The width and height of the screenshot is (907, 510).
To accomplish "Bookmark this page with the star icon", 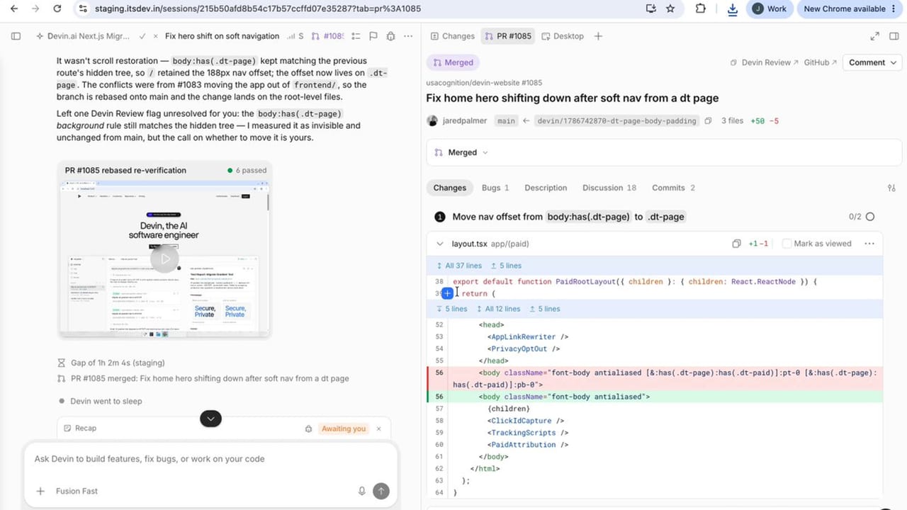I will pyautogui.click(x=670, y=8).
